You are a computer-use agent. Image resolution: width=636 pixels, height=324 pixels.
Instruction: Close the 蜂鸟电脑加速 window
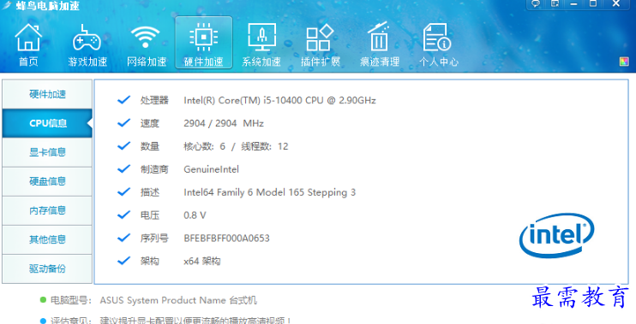tap(616, 3)
